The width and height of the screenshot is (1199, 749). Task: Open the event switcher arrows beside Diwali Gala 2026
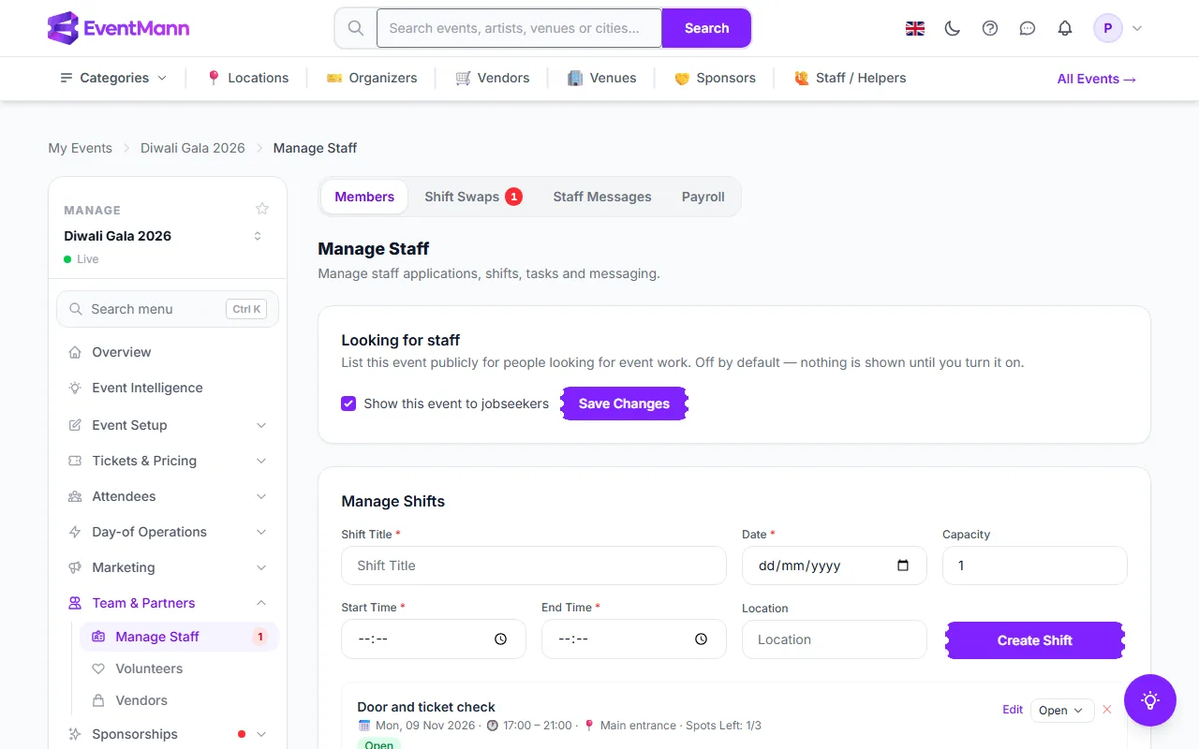click(258, 236)
